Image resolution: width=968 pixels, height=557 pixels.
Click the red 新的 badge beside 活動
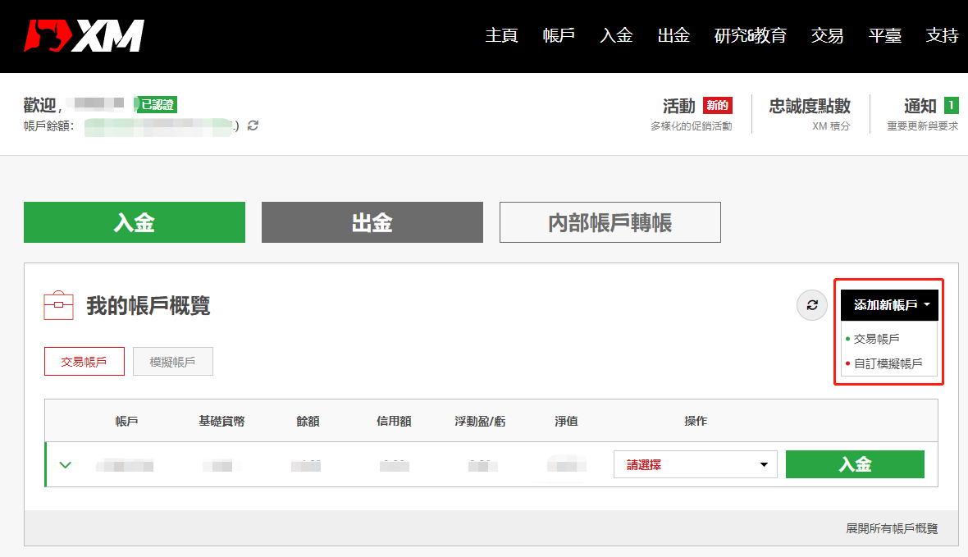[x=717, y=104]
